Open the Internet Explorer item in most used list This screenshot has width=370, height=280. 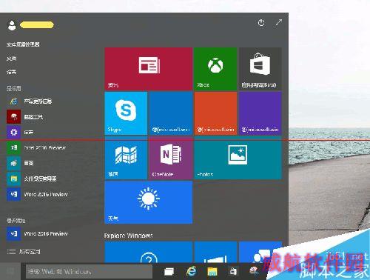(x=30, y=101)
